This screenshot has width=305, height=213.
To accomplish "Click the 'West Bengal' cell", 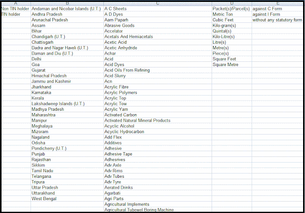I will pos(67,199).
